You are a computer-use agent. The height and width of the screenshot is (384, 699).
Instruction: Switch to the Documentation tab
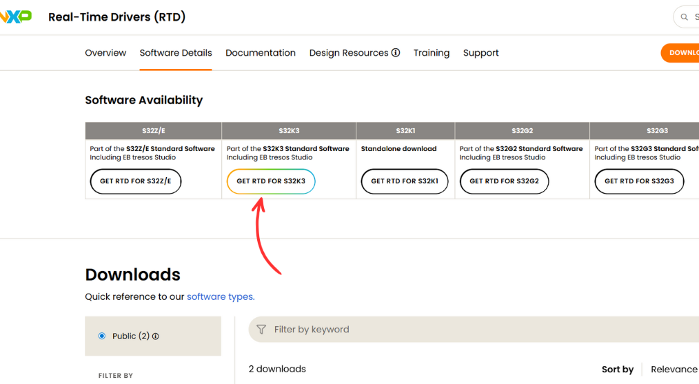click(261, 52)
